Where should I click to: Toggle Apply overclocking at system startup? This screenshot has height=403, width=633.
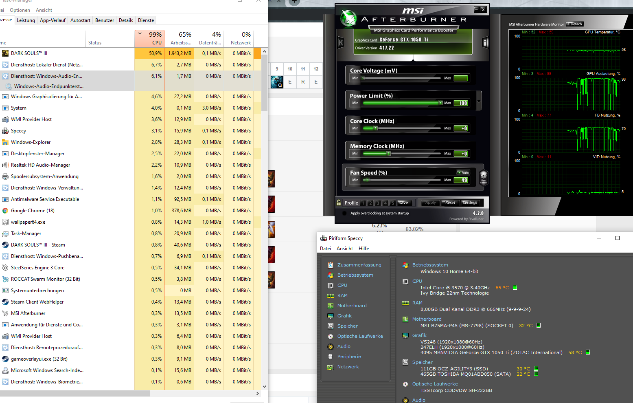pos(344,213)
